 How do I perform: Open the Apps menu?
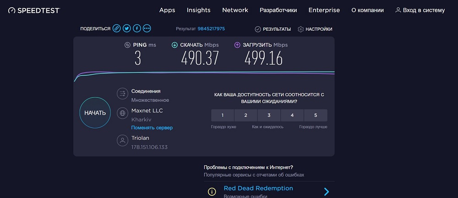pos(167,10)
